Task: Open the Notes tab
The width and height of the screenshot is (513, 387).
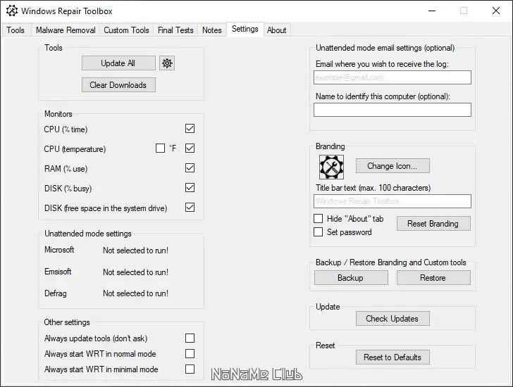Action: [211, 30]
